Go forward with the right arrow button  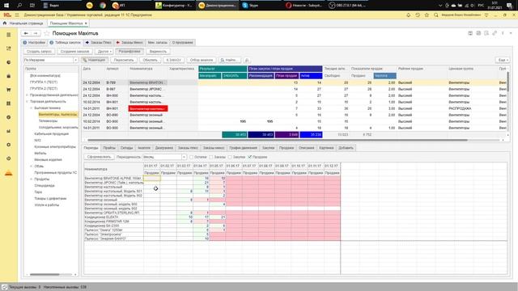[x=36, y=33]
